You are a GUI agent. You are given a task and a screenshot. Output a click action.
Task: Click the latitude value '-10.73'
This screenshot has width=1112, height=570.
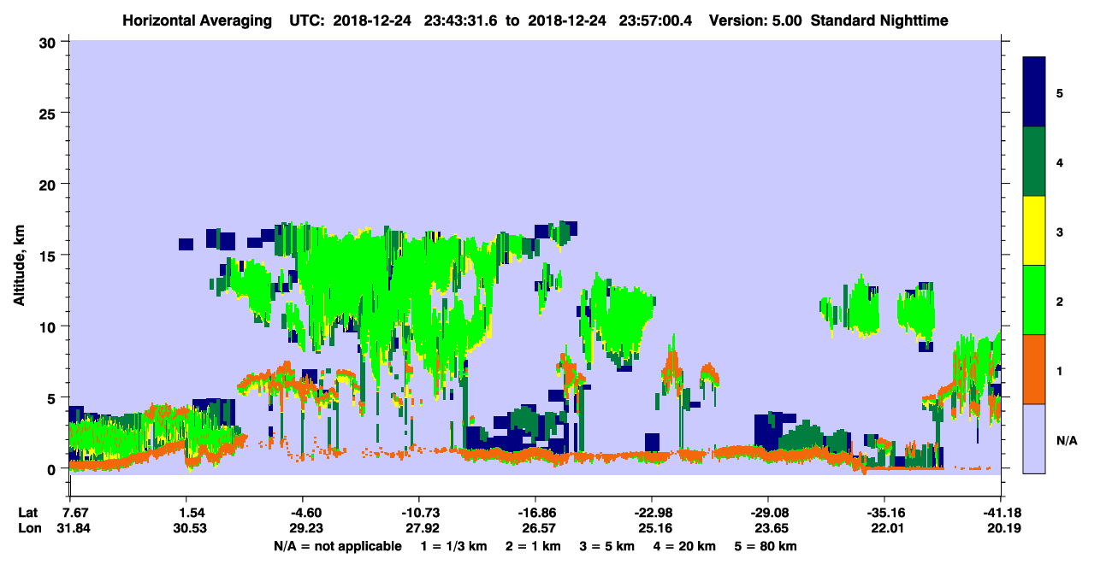[420, 513]
